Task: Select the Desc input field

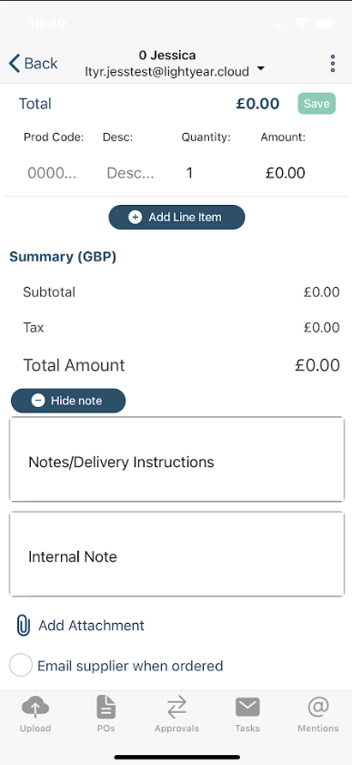Action: [x=131, y=173]
